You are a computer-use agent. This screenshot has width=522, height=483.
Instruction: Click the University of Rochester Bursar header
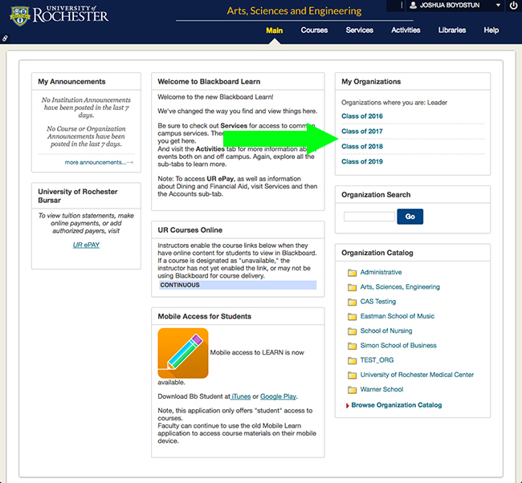click(x=86, y=196)
